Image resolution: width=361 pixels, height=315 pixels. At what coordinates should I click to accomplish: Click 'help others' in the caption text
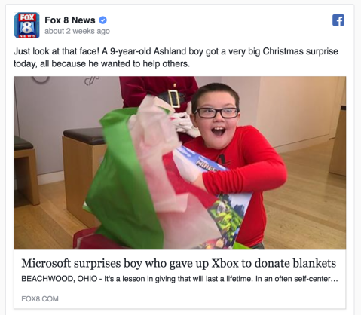pos(166,63)
